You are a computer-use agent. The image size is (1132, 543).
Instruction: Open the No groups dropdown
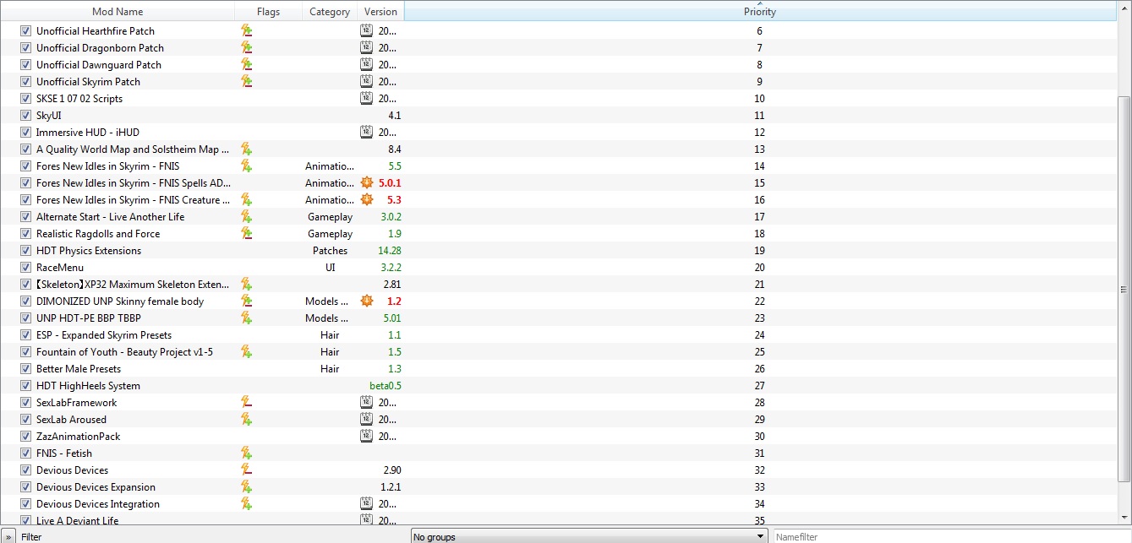(x=589, y=536)
